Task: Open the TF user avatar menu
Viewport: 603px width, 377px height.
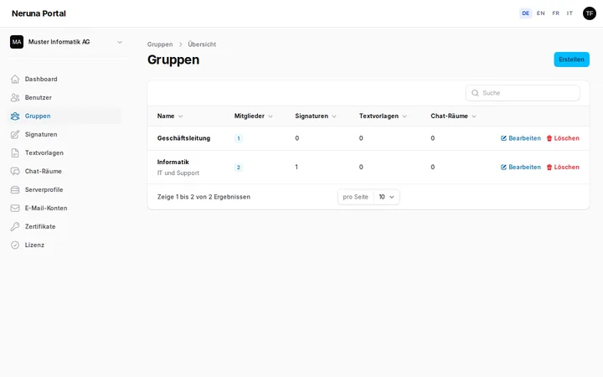Action: tap(589, 13)
